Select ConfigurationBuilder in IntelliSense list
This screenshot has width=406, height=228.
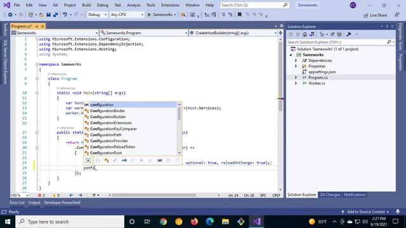(108, 117)
